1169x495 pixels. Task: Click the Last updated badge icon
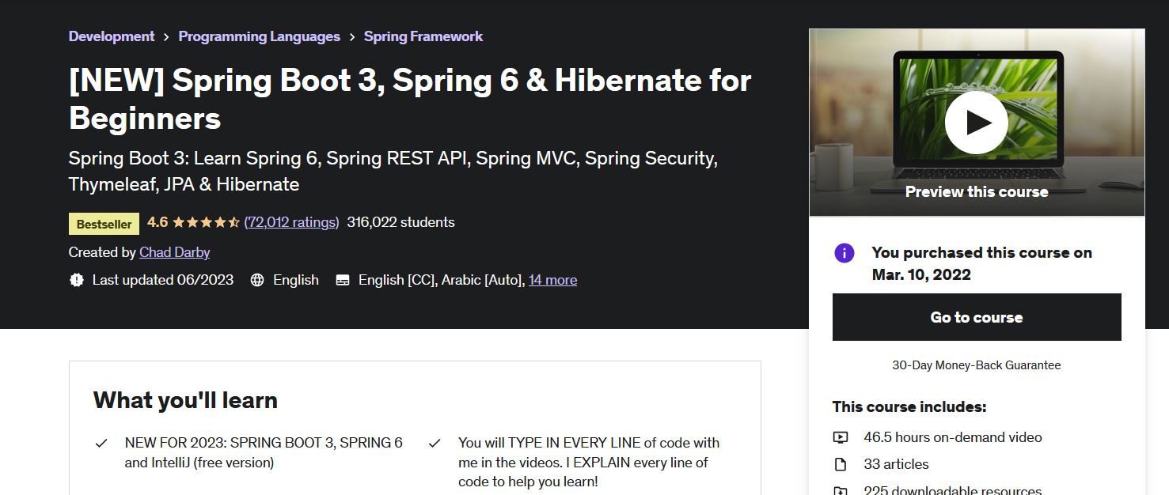point(77,280)
